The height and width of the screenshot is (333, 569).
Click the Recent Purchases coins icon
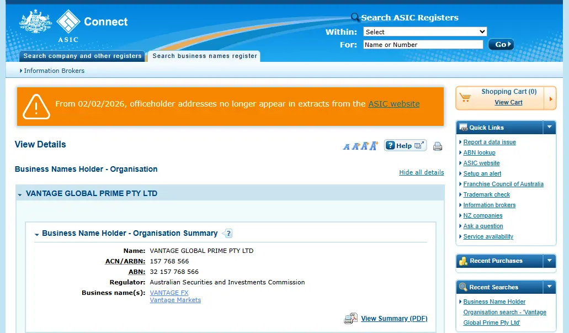[463, 261]
